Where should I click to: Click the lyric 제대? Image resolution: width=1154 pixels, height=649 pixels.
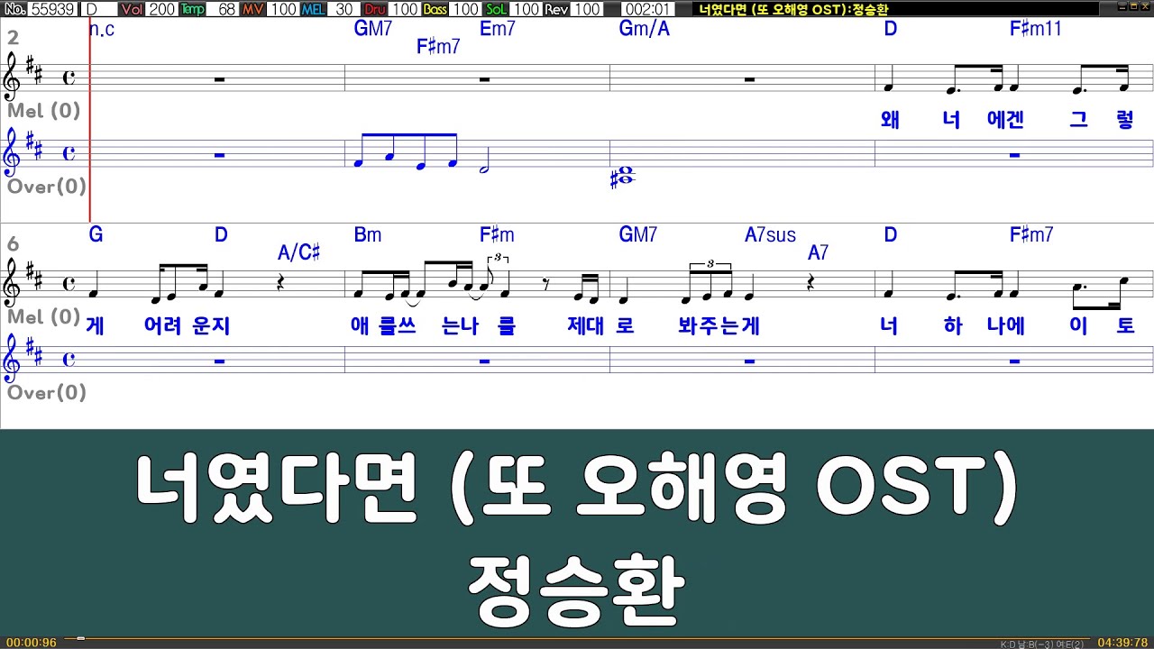tap(585, 326)
